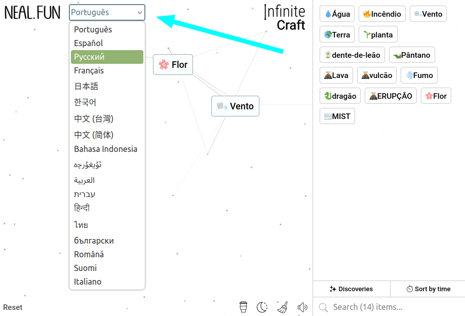Pick the Água item in the sidebar
This screenshot has width=465, height=316.
pos(337,14)
